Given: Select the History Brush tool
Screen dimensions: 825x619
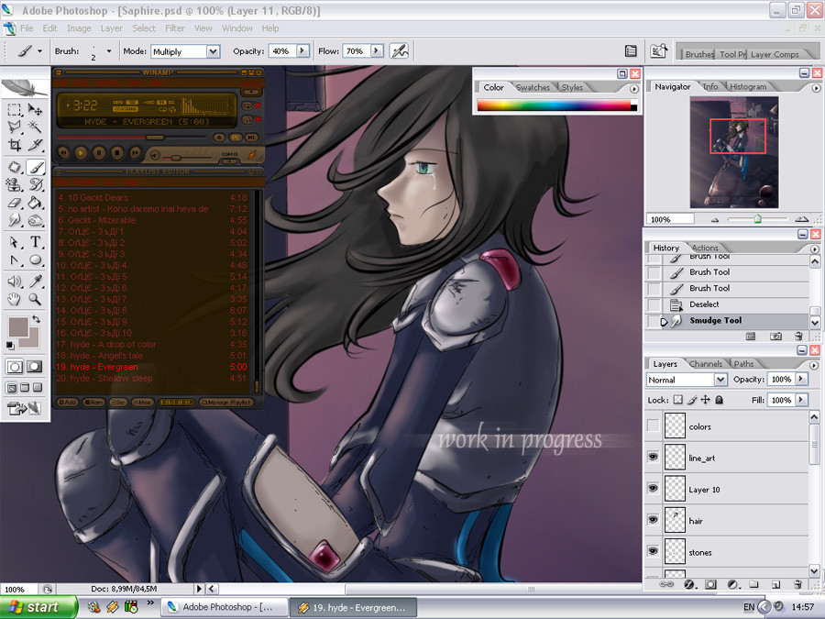Looking at the screenshot, I should pyautogui.click(x=35, y=184).
